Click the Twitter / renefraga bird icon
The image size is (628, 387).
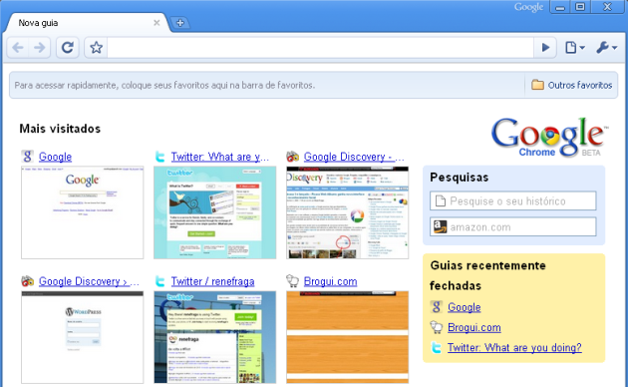[x=160, y=281]
